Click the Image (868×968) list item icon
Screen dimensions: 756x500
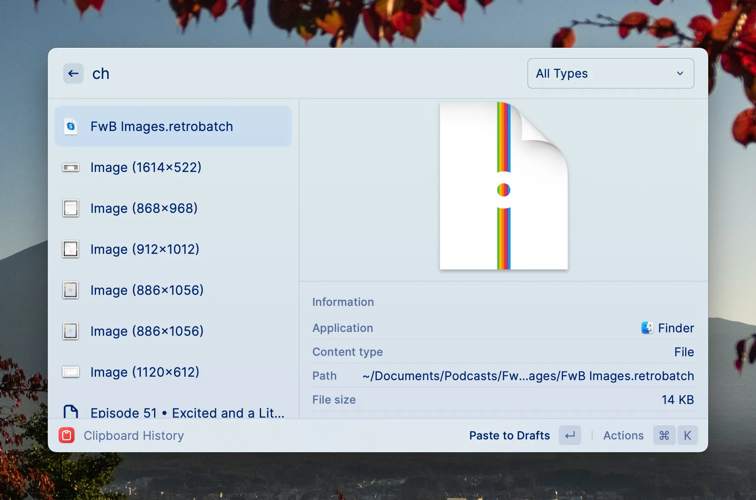coord(71,208)
